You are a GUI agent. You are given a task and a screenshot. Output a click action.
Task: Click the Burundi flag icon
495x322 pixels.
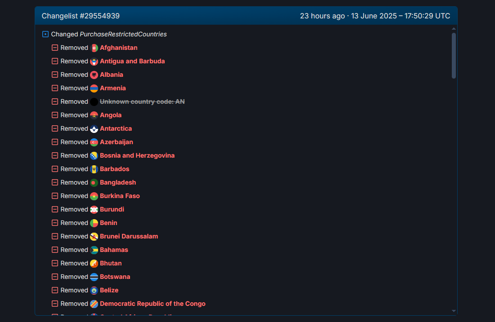(94, 210)
